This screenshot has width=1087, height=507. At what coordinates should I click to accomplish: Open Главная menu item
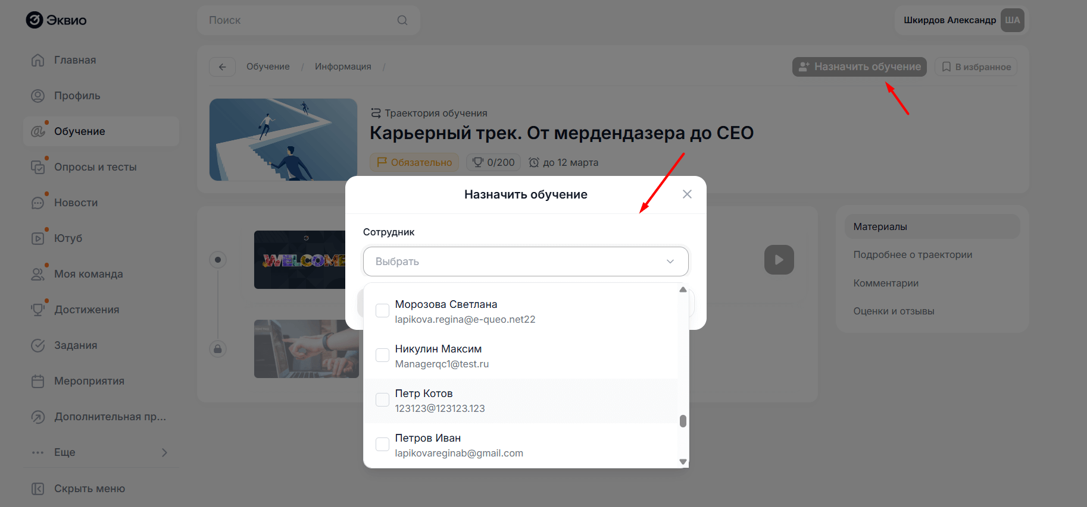pos(101,60)
